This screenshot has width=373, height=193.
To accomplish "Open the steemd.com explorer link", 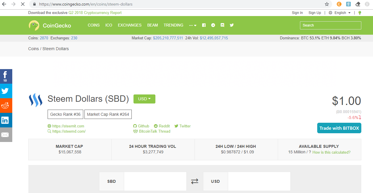I will click(67, 131).
